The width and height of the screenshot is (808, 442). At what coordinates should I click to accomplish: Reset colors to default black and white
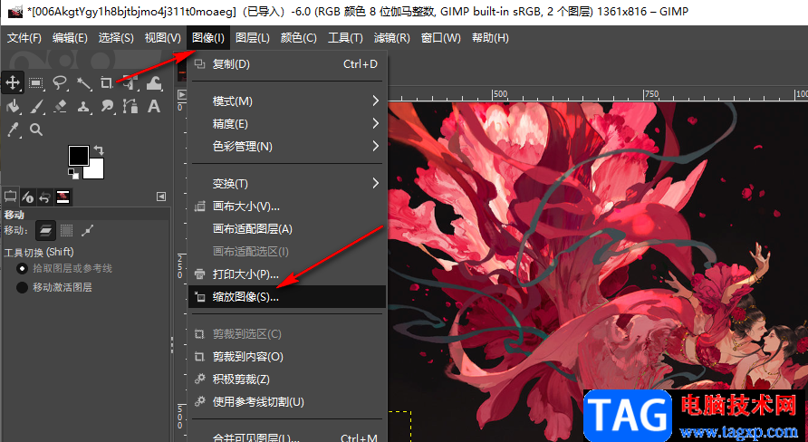(x=73, y=174)
